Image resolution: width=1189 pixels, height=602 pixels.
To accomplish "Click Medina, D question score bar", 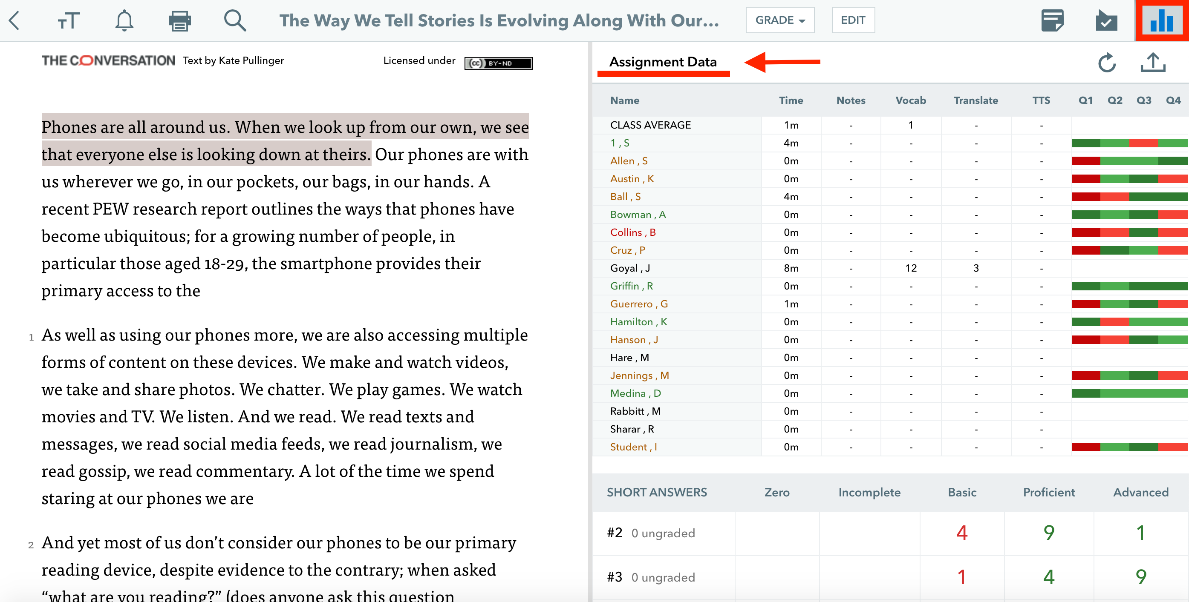I will (x=1129, y=393).
